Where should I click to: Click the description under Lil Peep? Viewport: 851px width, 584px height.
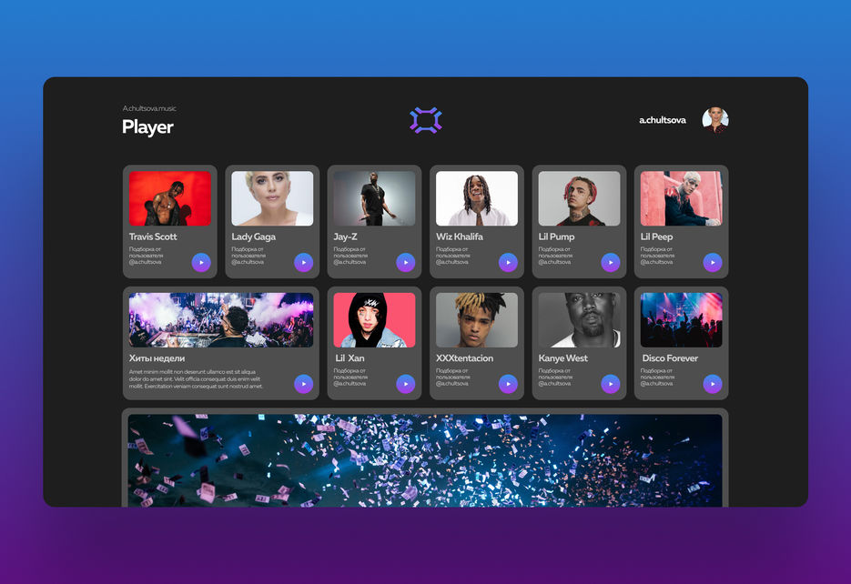657,256
